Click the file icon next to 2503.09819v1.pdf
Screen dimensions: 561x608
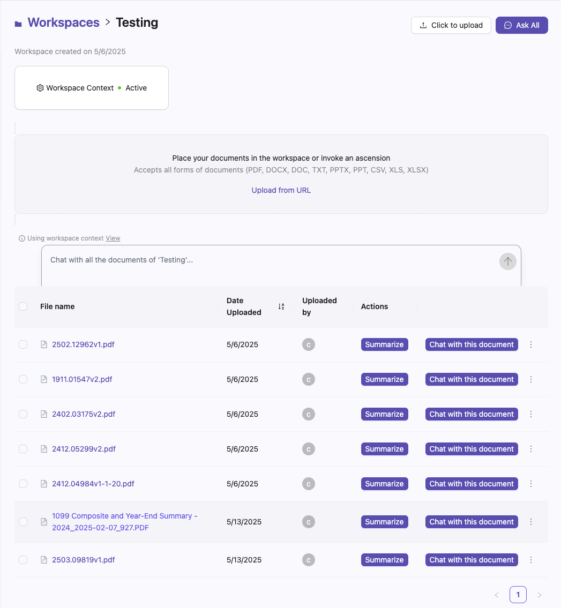(x=44, y=560)
